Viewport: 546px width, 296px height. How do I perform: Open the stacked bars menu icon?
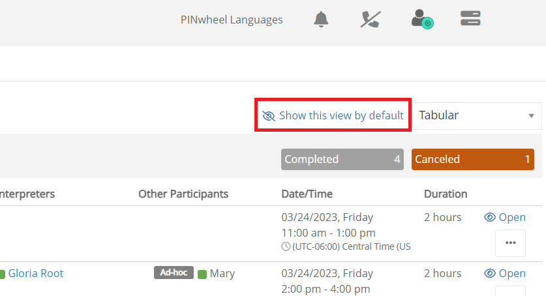(x=470, y=18)
